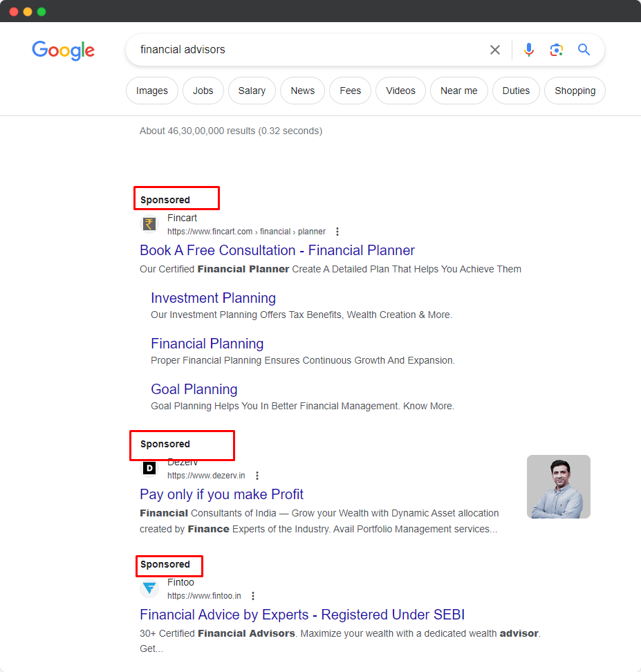
Task: Select the Salary filter chip
Action: click(x=252, y=91)
